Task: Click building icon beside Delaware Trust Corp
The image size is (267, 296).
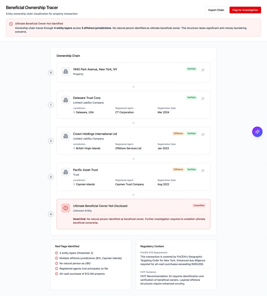Action: pyautogui.click(x=66, y=100)
